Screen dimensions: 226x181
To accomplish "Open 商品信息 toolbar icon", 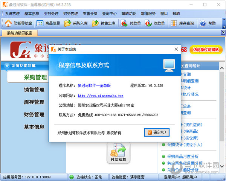I will tap(40, 23).
